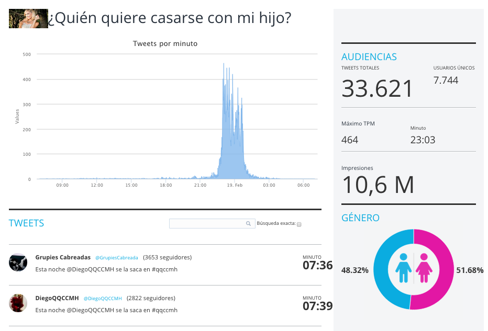Screen dimensions: 488x331
Task: Click the '(2822 seguidores)' follower count
Action: [x=151, y=298]
